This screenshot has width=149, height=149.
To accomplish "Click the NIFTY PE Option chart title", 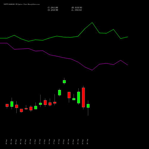I will click(x=21, y=4).
